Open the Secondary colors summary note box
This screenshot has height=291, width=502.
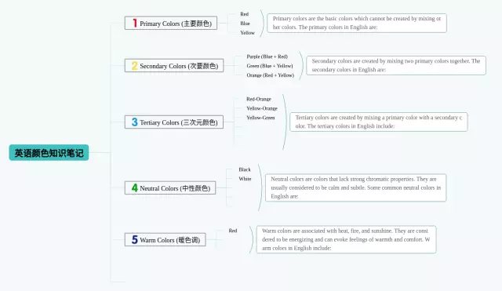396,66
